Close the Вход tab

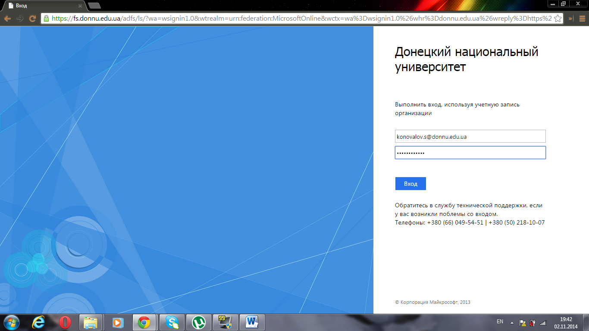pos(81,6)
